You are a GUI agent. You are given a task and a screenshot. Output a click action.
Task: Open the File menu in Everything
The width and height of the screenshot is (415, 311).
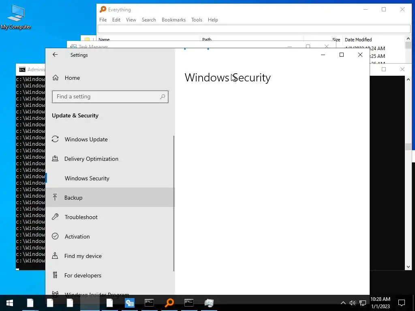click(x=103, y=20)
